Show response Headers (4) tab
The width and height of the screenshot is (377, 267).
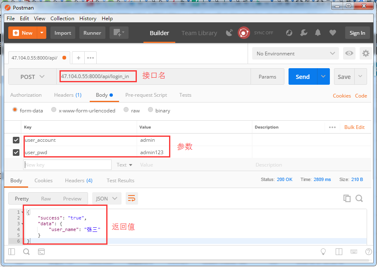pyautogui.click(x=79, y=181)
